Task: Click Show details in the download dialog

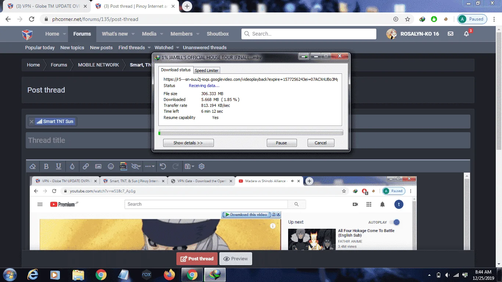Action: tap(188, 143)
